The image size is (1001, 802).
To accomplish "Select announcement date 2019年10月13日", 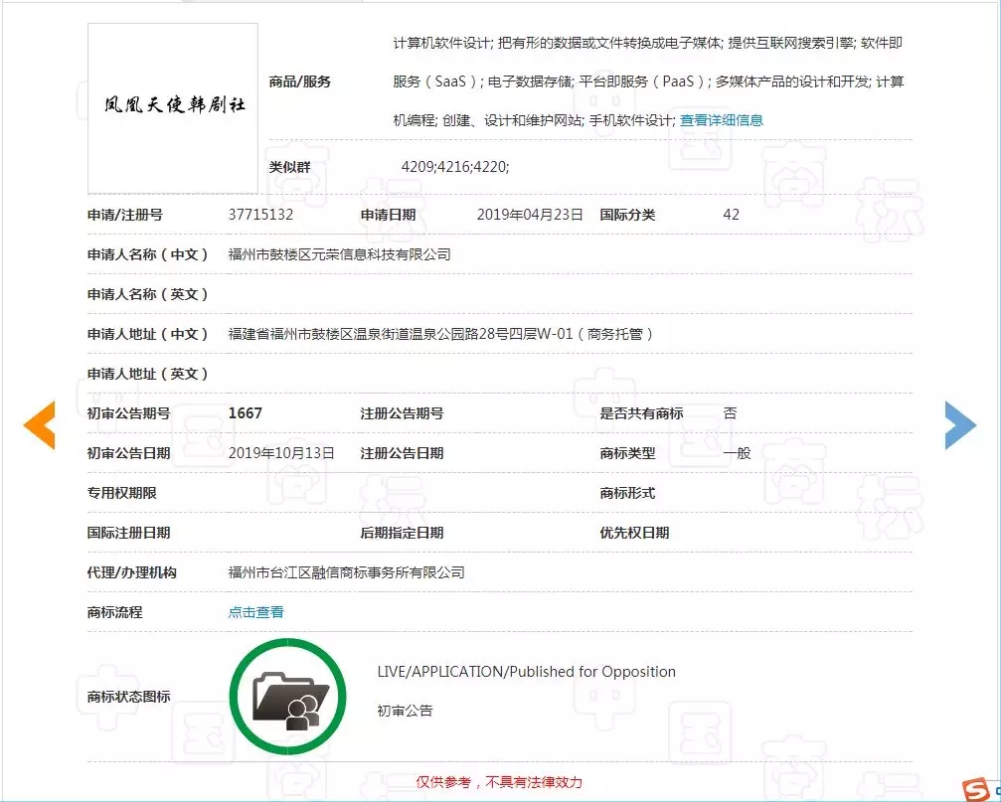I will [281, 453].
